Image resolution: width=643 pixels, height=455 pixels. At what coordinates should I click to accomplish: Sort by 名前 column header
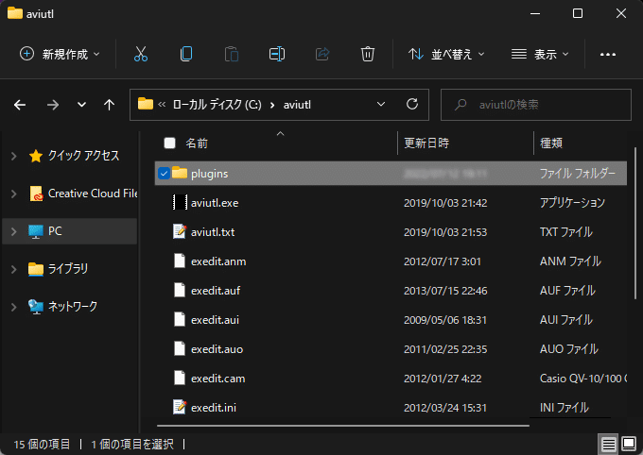click(197, 143)
